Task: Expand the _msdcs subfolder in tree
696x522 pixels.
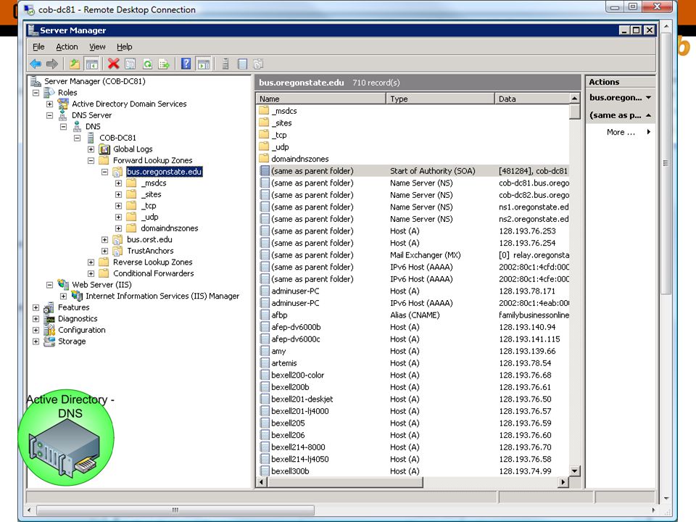Action: tap(118, 183)
